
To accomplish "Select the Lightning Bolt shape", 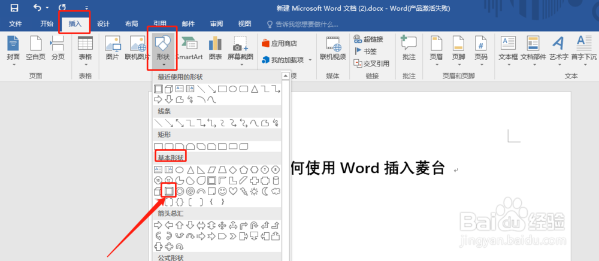I will click(x=244, y=190).
